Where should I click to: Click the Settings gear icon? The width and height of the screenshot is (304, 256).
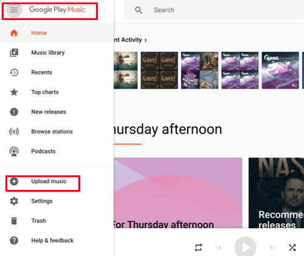14,201
